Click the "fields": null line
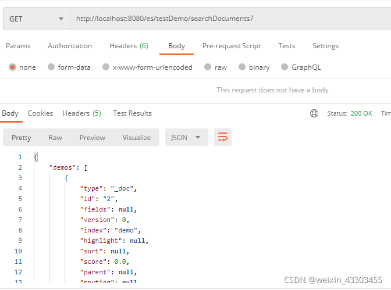 tap(108, 209)
